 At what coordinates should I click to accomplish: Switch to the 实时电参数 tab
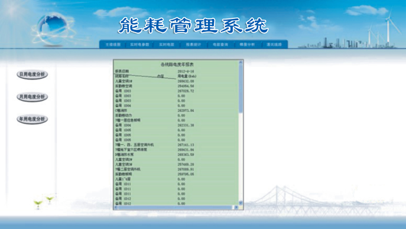(x=139, y=44)
